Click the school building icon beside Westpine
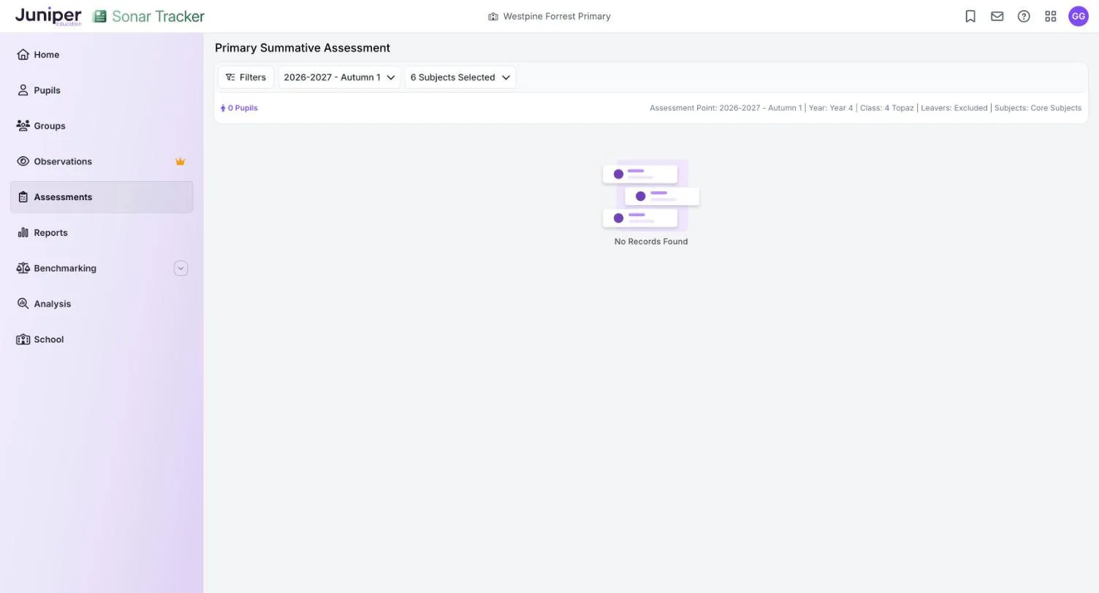This screenshot has width=1099, height=593. click(x=493, y=16)
